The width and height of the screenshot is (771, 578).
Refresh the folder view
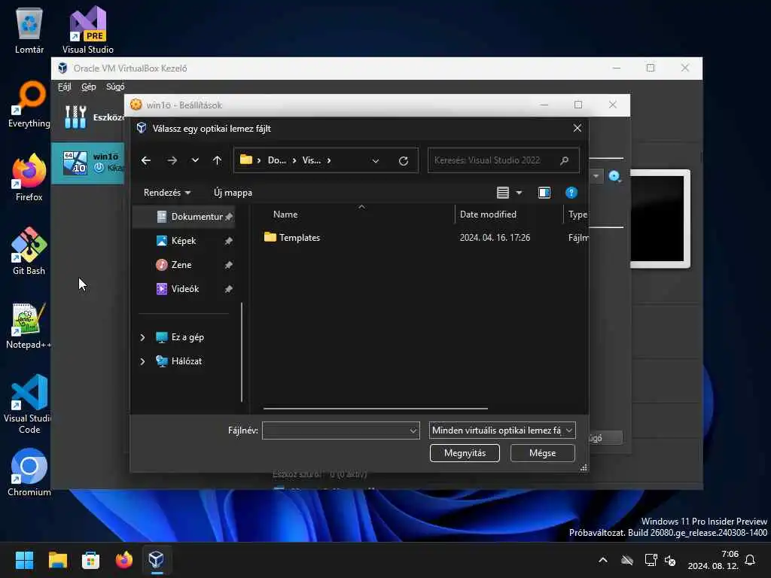coord(404,161)
